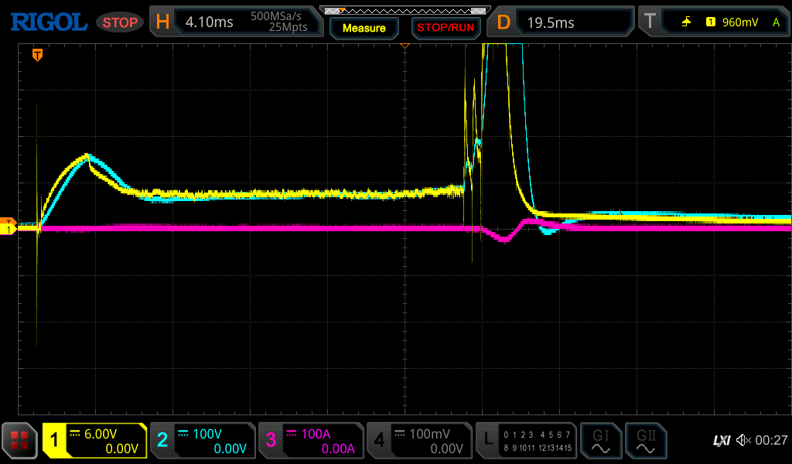This screenshot has width=792, height=464.
Task: Click the RIGOL logo
Action: (48, 22)
